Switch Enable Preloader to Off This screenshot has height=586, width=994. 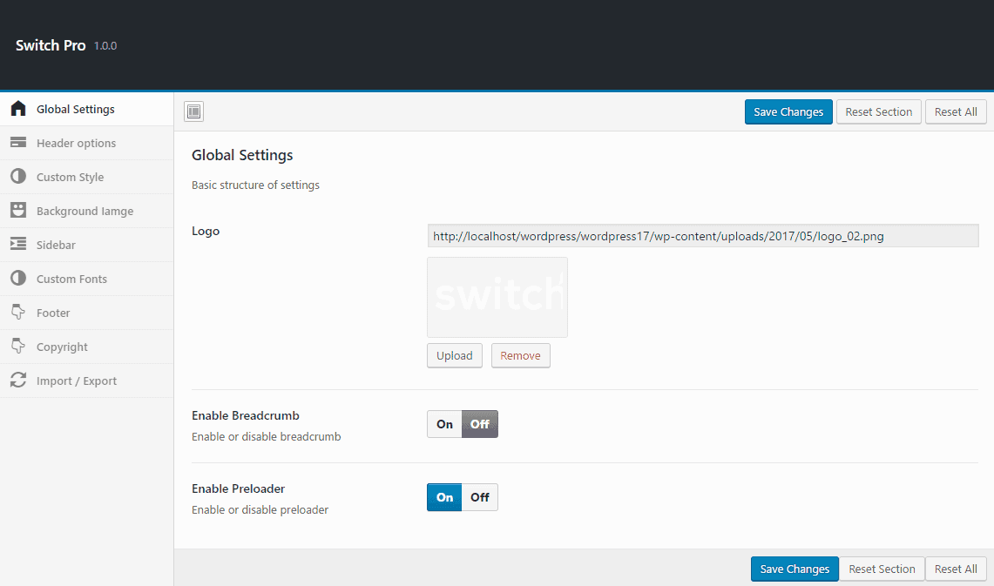click(x=480, y=497)
